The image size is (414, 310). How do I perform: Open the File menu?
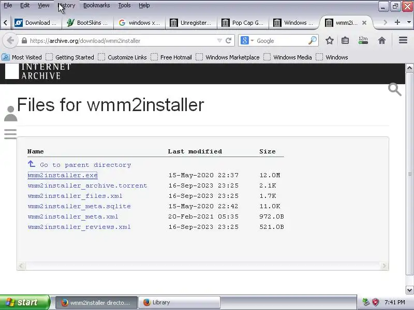[x=8, y=5]
